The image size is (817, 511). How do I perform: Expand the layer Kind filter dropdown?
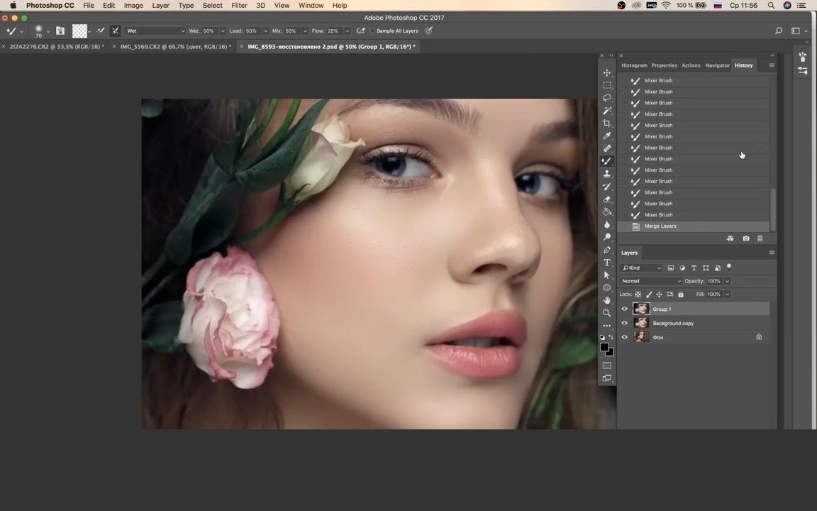[642, 268]
